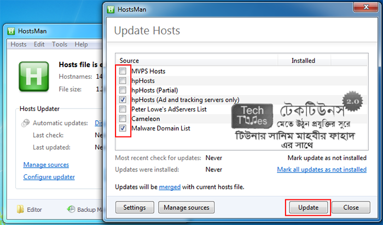
Task: Open the Hosts menu in main window
Action: coord(19,44)
